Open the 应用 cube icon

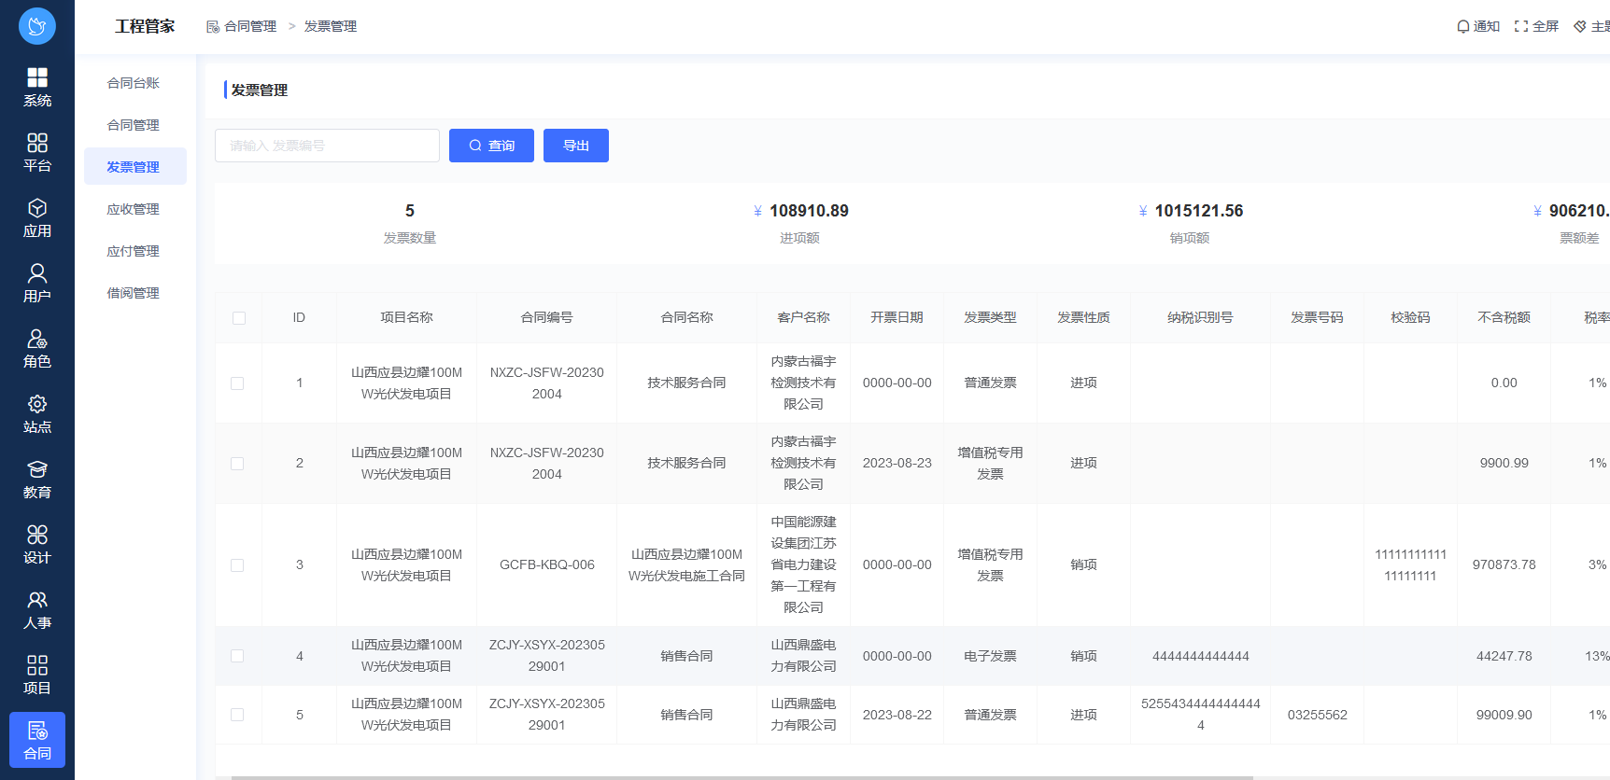click(x=37, y=208)
